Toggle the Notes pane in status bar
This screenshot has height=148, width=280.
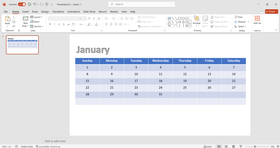tap(208, 146)
